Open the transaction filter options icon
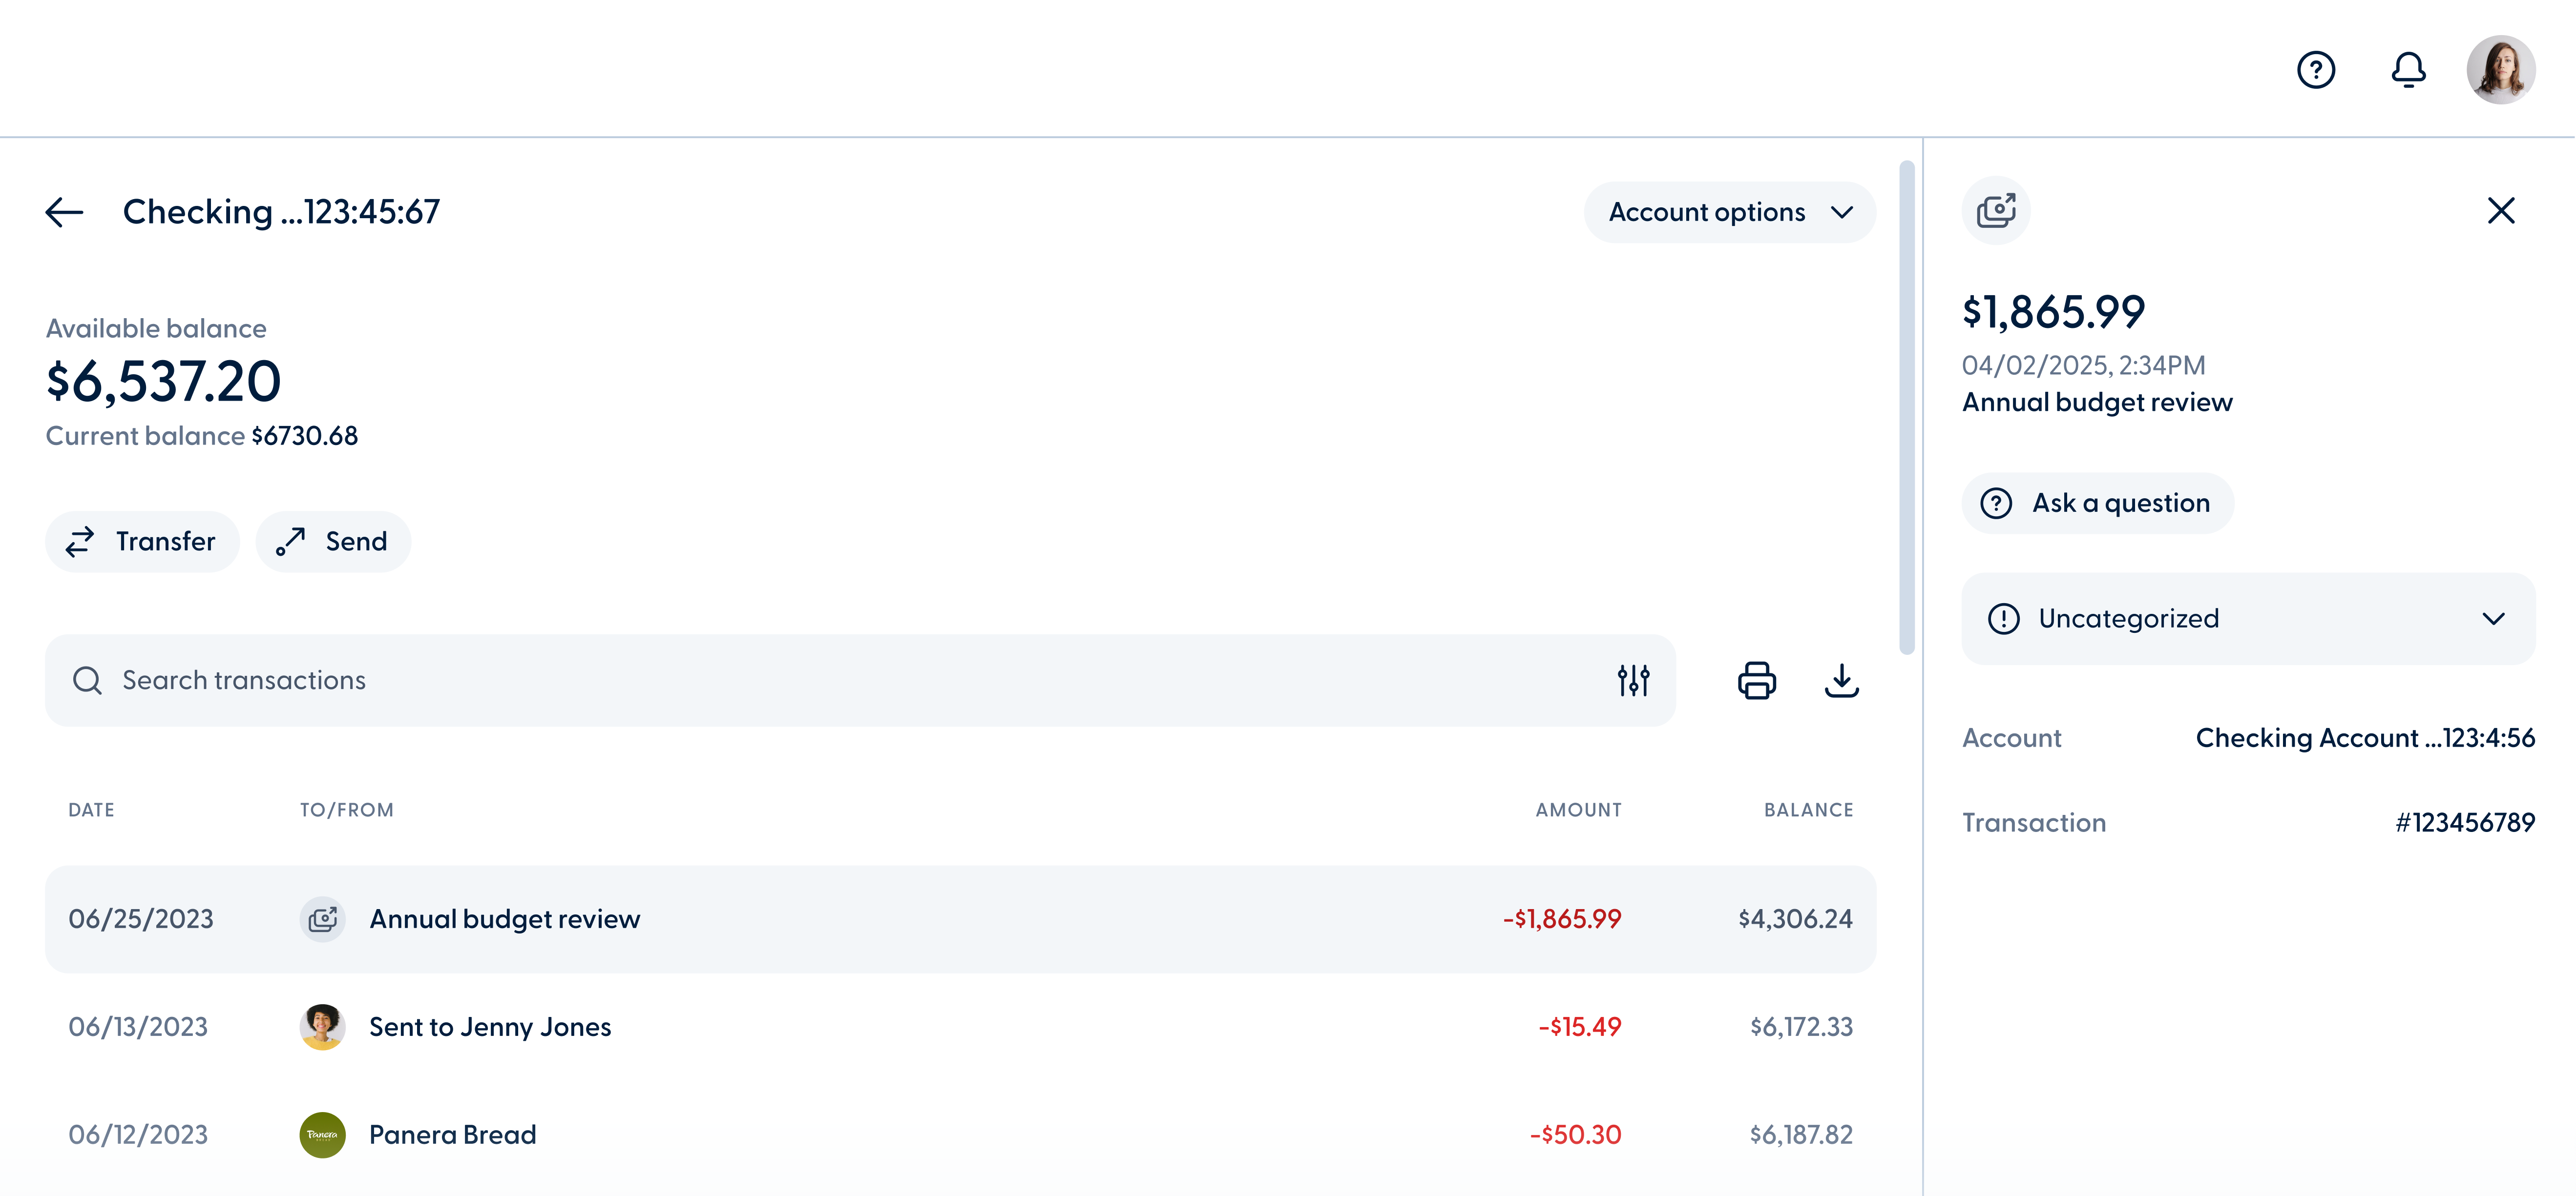This screenshot has height=1196, width=2576. [x=1633, y=680]
